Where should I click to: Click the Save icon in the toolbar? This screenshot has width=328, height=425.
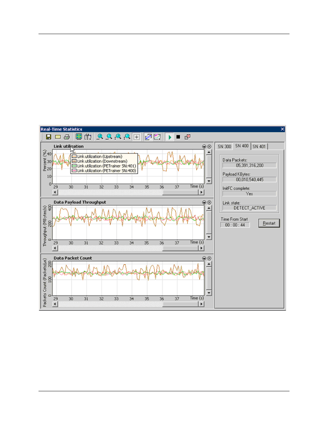tap(48, 137)
